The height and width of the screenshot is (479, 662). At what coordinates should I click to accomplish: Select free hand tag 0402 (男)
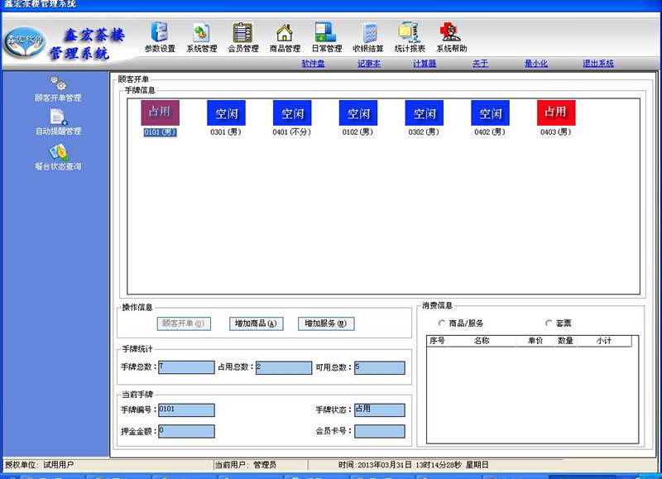click(x=490, y=118)
